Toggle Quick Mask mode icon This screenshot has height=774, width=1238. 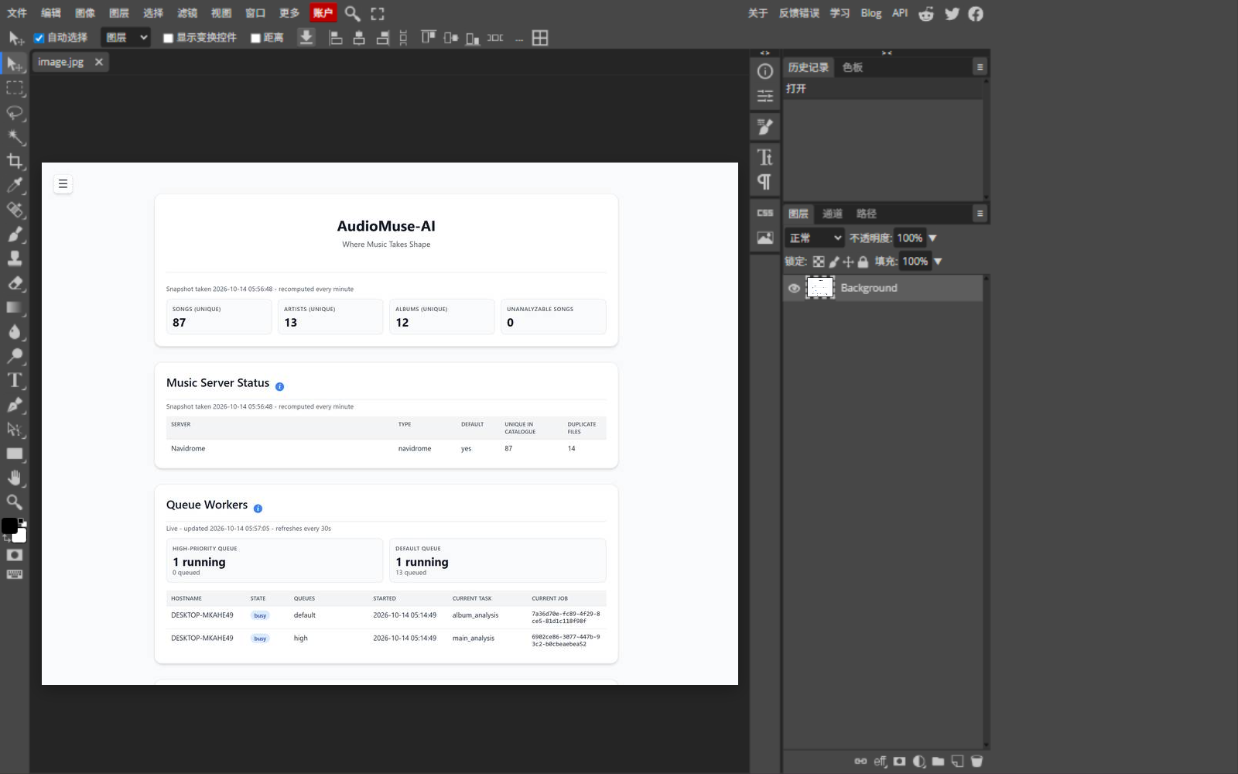(x=15, y=555)
